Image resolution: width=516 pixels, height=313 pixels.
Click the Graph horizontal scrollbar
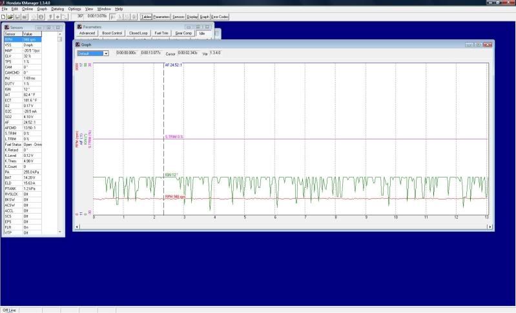[284, 227]
